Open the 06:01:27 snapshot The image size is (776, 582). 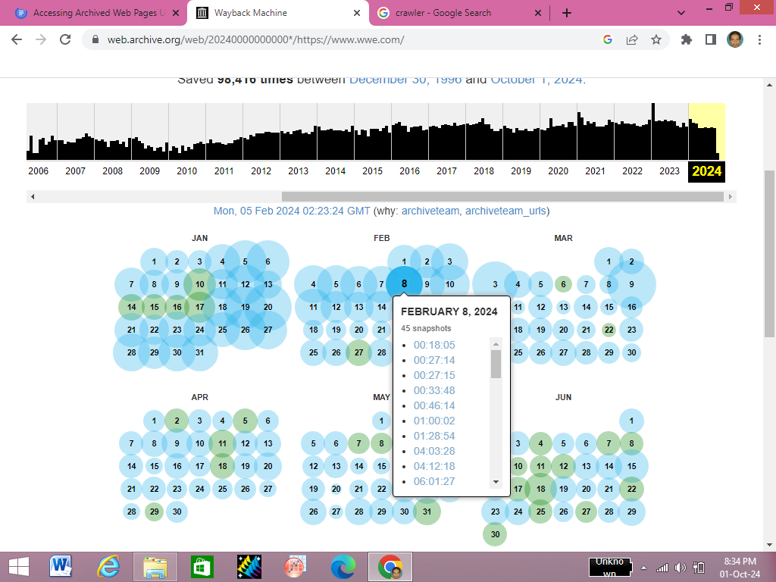tap(434, 481)
